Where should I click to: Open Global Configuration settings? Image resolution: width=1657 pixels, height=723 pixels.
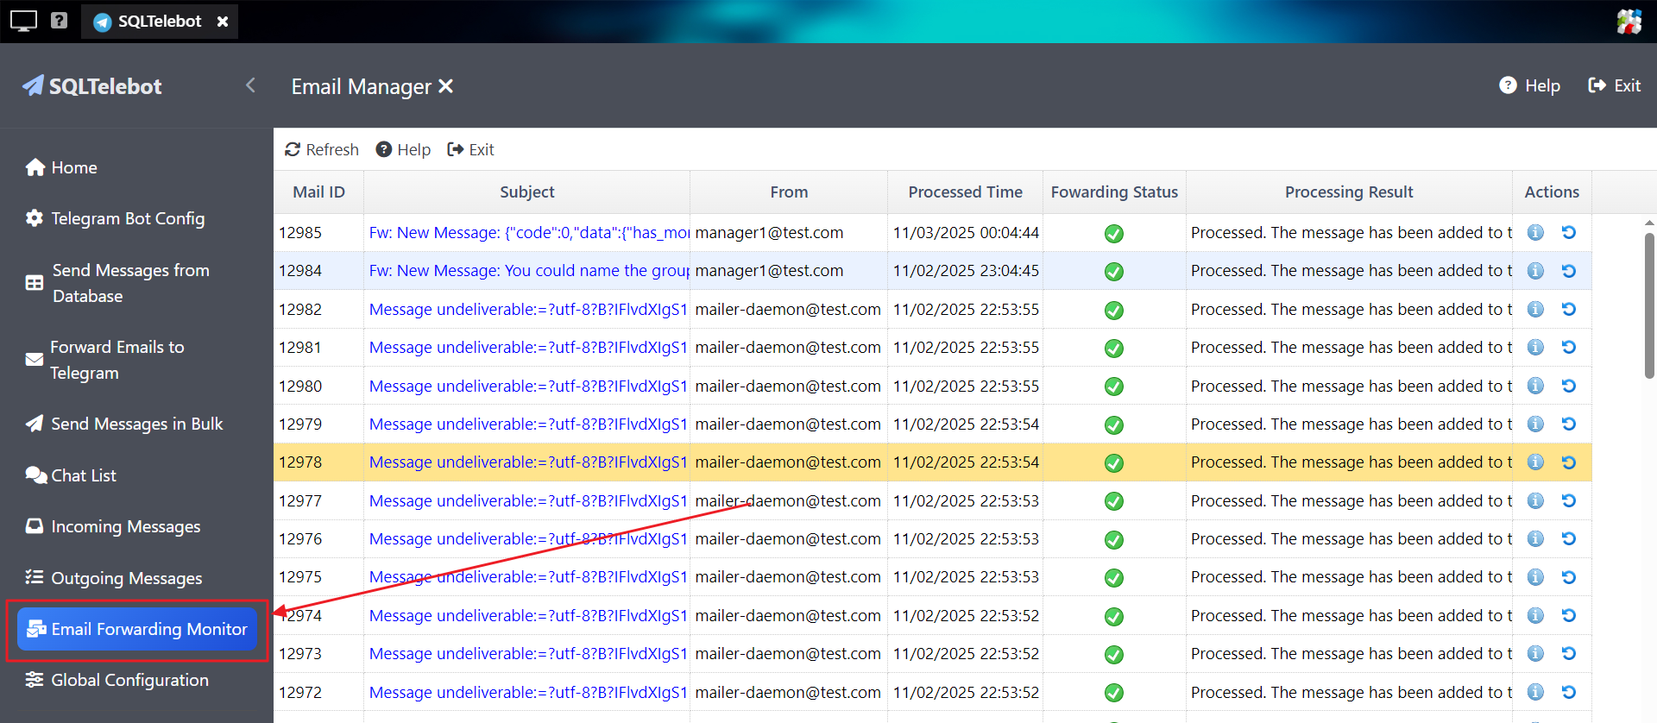click(129, 680)
